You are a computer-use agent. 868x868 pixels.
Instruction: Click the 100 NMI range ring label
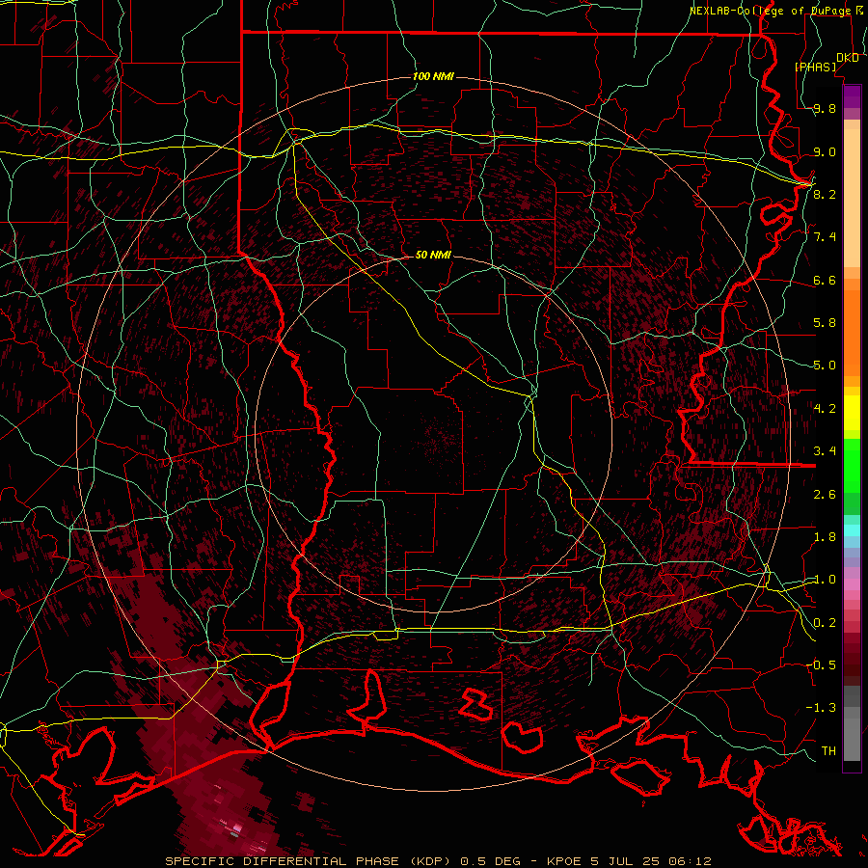(x=433, y=76)
